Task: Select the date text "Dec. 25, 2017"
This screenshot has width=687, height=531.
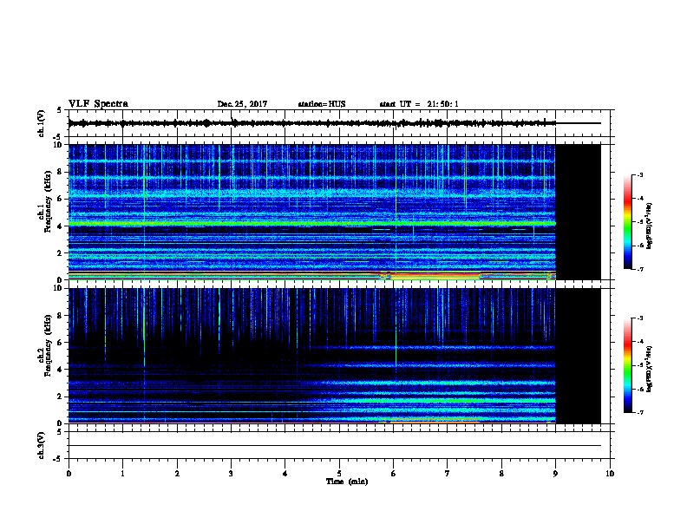Action: [x=242, y=104]
